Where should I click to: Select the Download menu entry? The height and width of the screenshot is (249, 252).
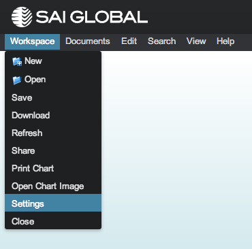coord(53,116)
